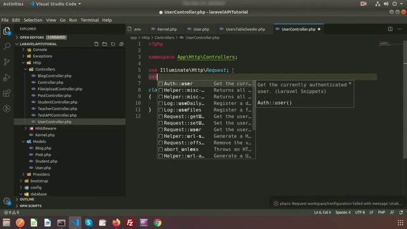This screenshot has height=229, width=407.
Task: Select the Request::setU suggestion
Action: [x=205, y=123]
